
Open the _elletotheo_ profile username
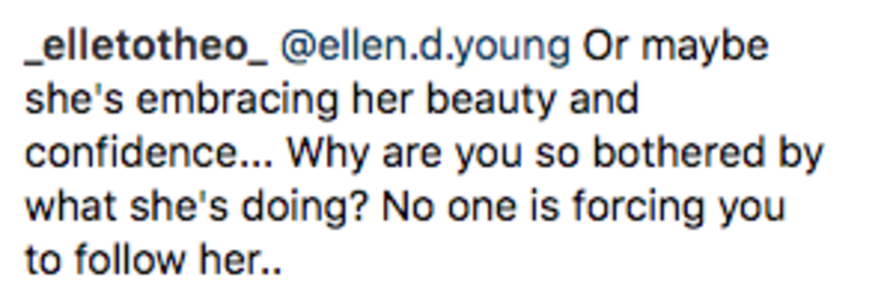146,47
